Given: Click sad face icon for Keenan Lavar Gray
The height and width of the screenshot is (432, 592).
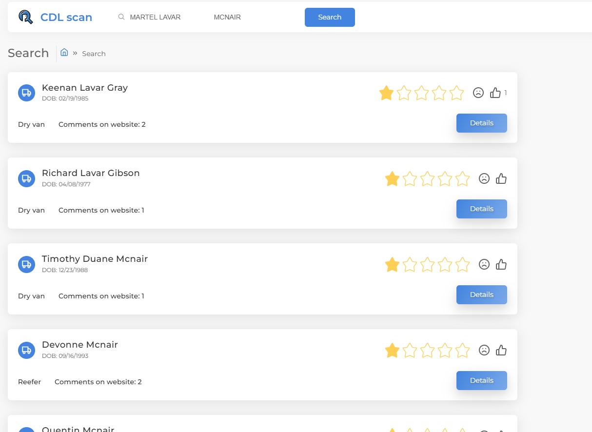Looking at the screenshot, I should pos(478,93).
